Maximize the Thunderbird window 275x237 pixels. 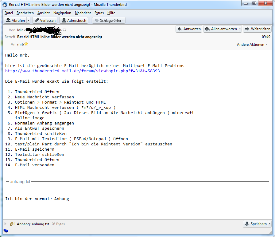(x=254, y=3)
